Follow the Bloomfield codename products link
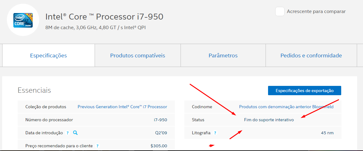Screen dimensions: 363x151 pos(286,107)
